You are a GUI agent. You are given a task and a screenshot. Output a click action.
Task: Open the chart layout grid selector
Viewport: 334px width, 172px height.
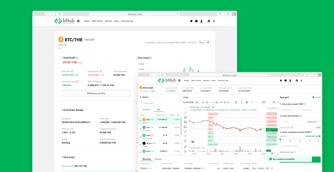[246, 102]
